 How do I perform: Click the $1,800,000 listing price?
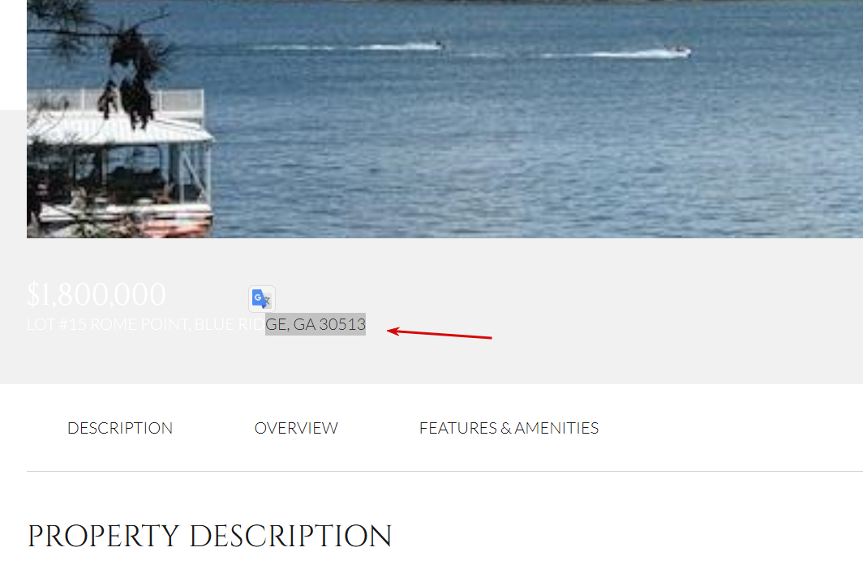coord(97,294)
